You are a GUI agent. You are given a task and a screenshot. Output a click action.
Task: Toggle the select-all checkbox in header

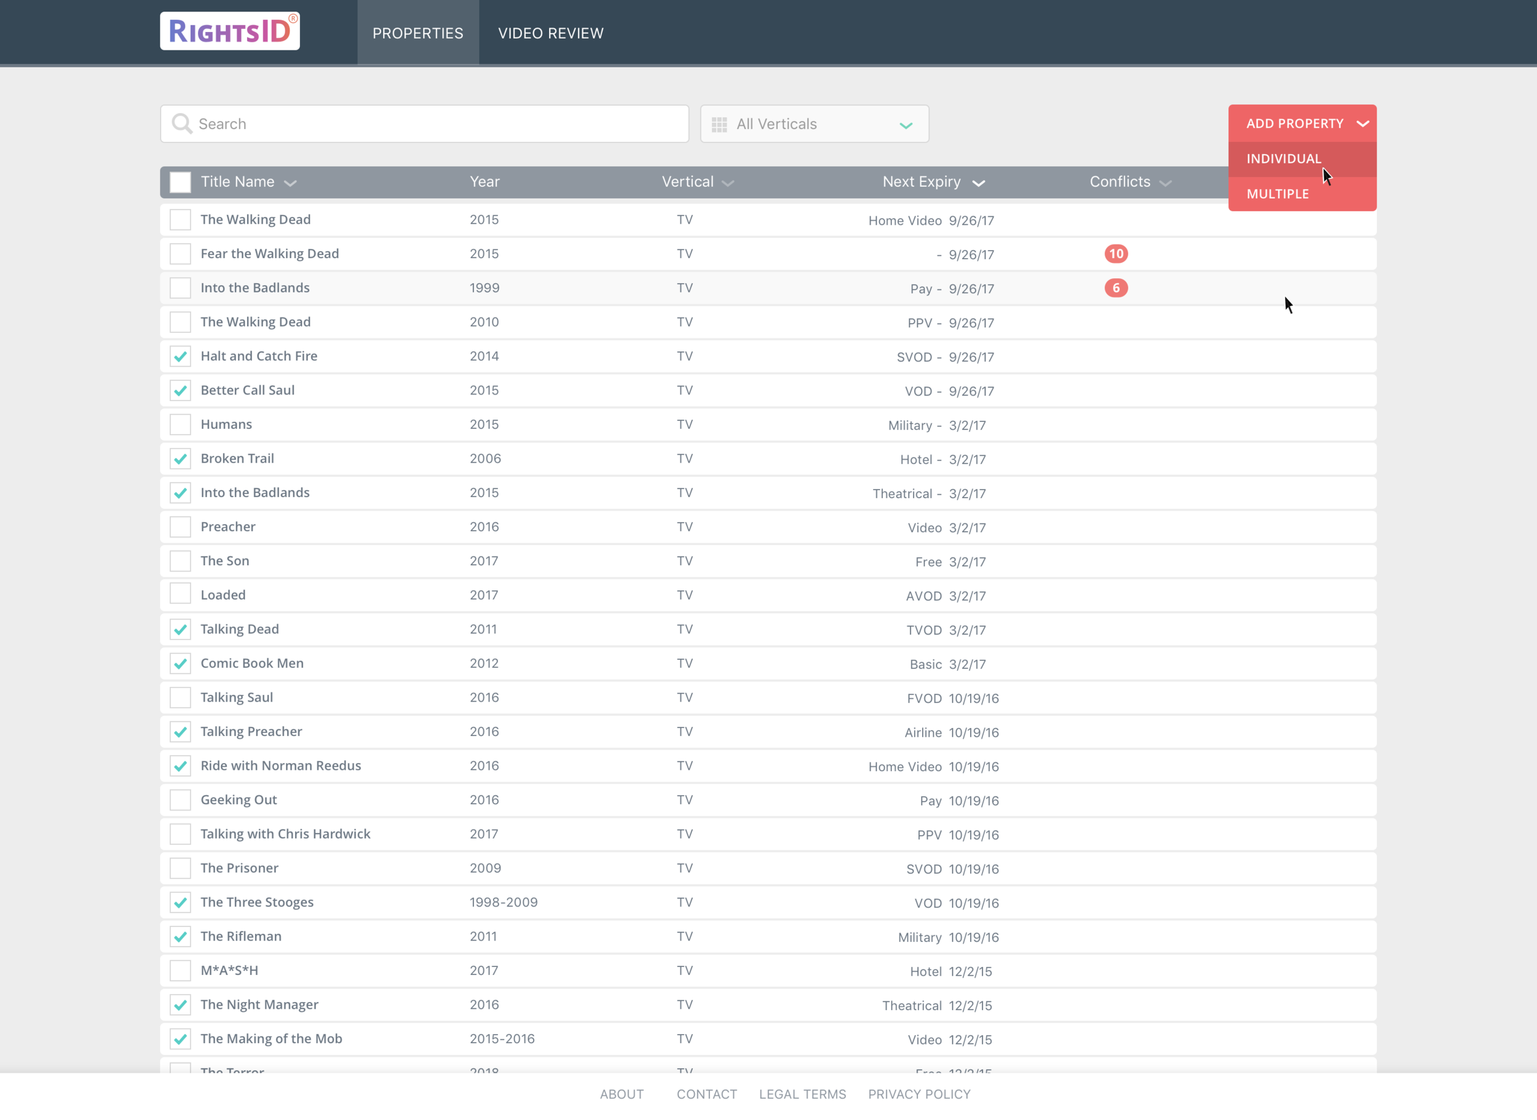tap(180, 182)
